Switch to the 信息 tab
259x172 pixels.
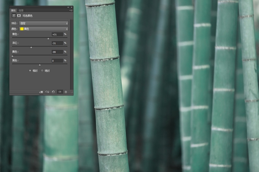(x=21, y=10)
